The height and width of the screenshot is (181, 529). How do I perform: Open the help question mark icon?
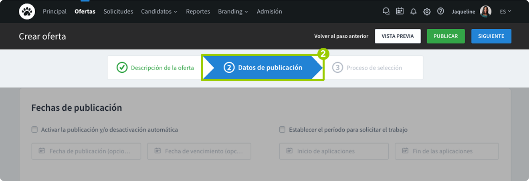pos(440,12)
